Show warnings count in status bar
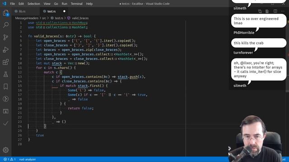This screenshot has width=289, height=162. [x=13, y=159]
